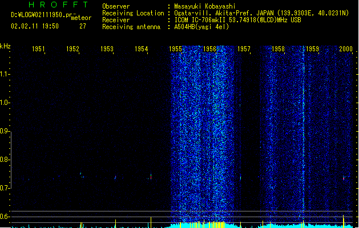This screenshot has width=359, height=228.
Task: Click the 1.1 kHz frequency label
Action: [5, 74]
